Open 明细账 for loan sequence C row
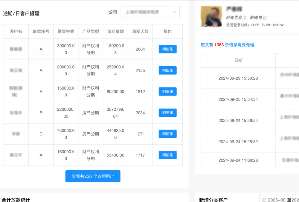This screenshot has height=202, width=299. tap(167, 134)
